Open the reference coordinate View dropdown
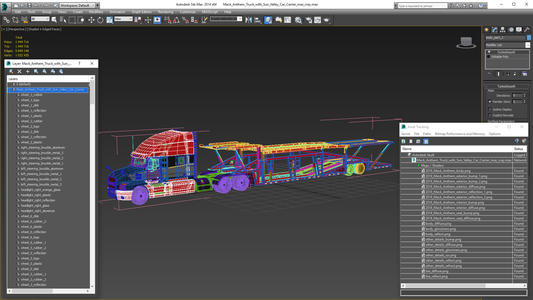The image size is (533, 300). 124,19
